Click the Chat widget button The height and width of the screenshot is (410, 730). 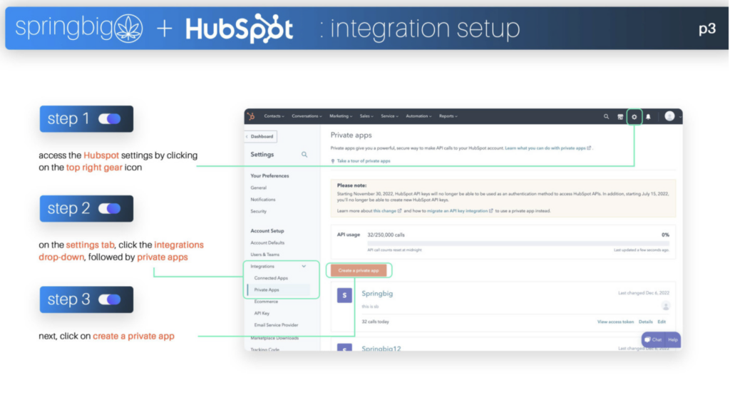click(653, 339)
